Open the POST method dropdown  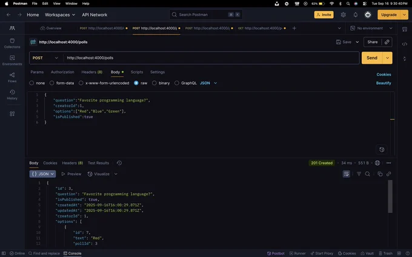pyautogui.click(x=45, y=58)
